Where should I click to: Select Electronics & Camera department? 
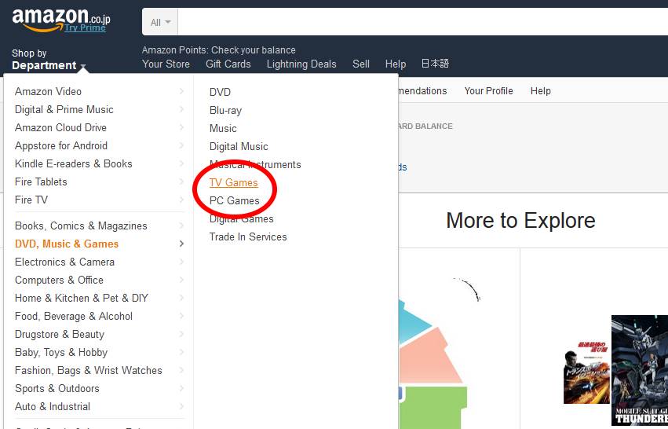(64, 262)
